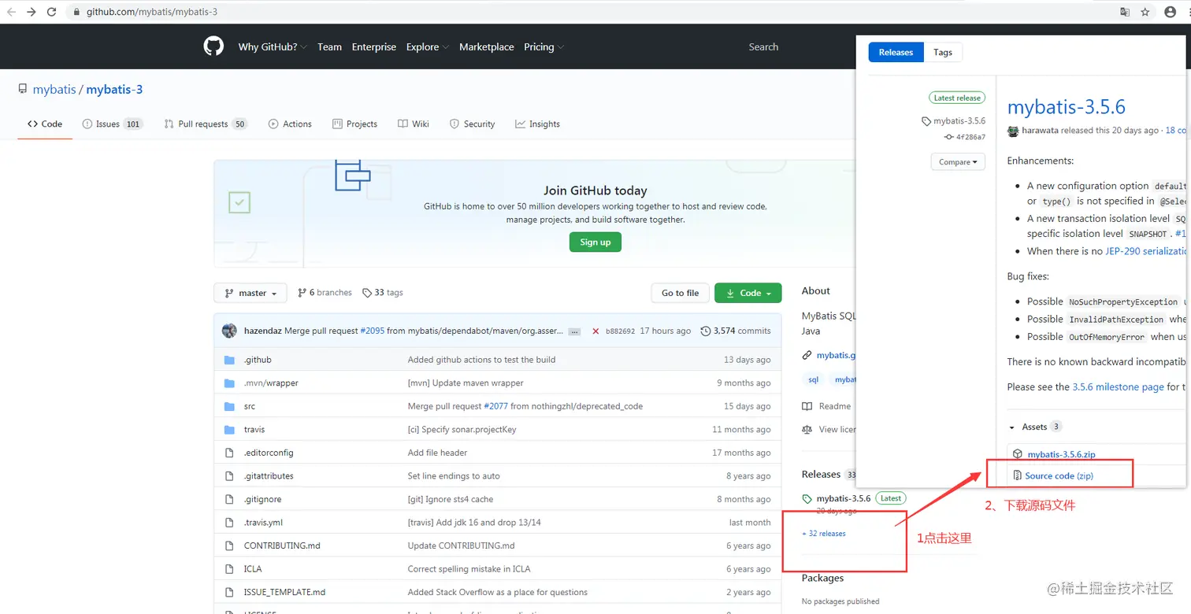Viewport: 1191px width, 614px height.
Task: Reload the page with the browser refresh icon
Action: (52, 12)
